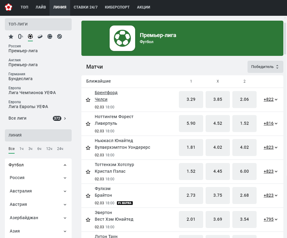Open the СТАВКИ 24/7 tab
Image resolution: width=287 pixels, height=238 pixels.
[85, 7]
